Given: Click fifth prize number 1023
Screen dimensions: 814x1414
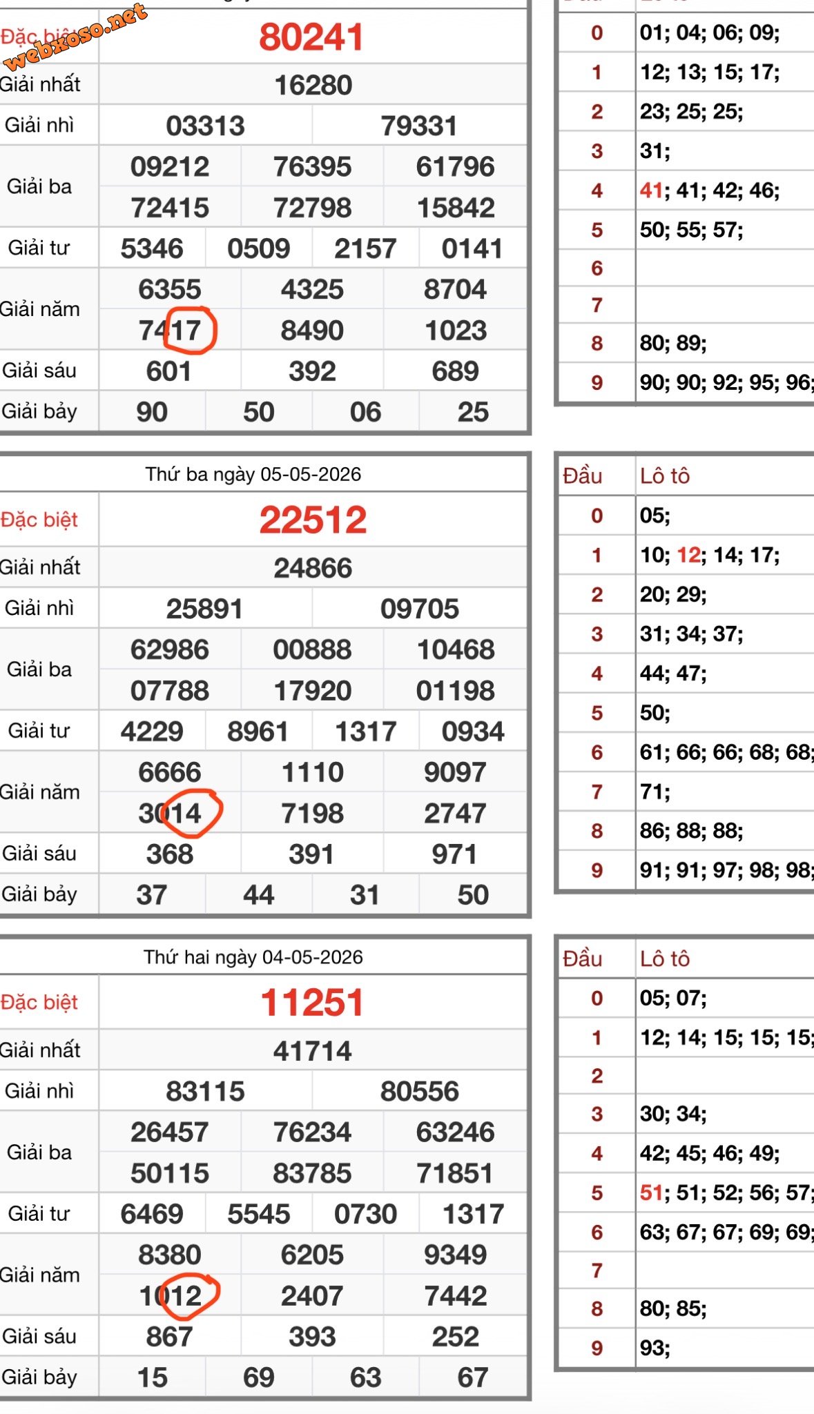Looking at the screenshot, I should pyautogui.click(x=456, y=331).
